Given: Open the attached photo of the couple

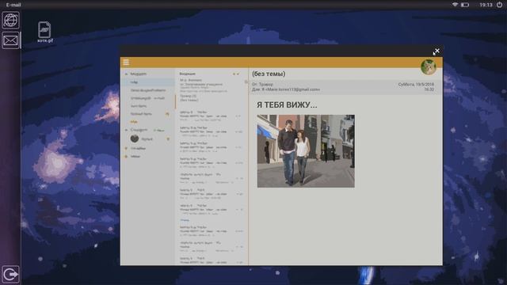Looking at the screenshot, I should tap(306, 151).
